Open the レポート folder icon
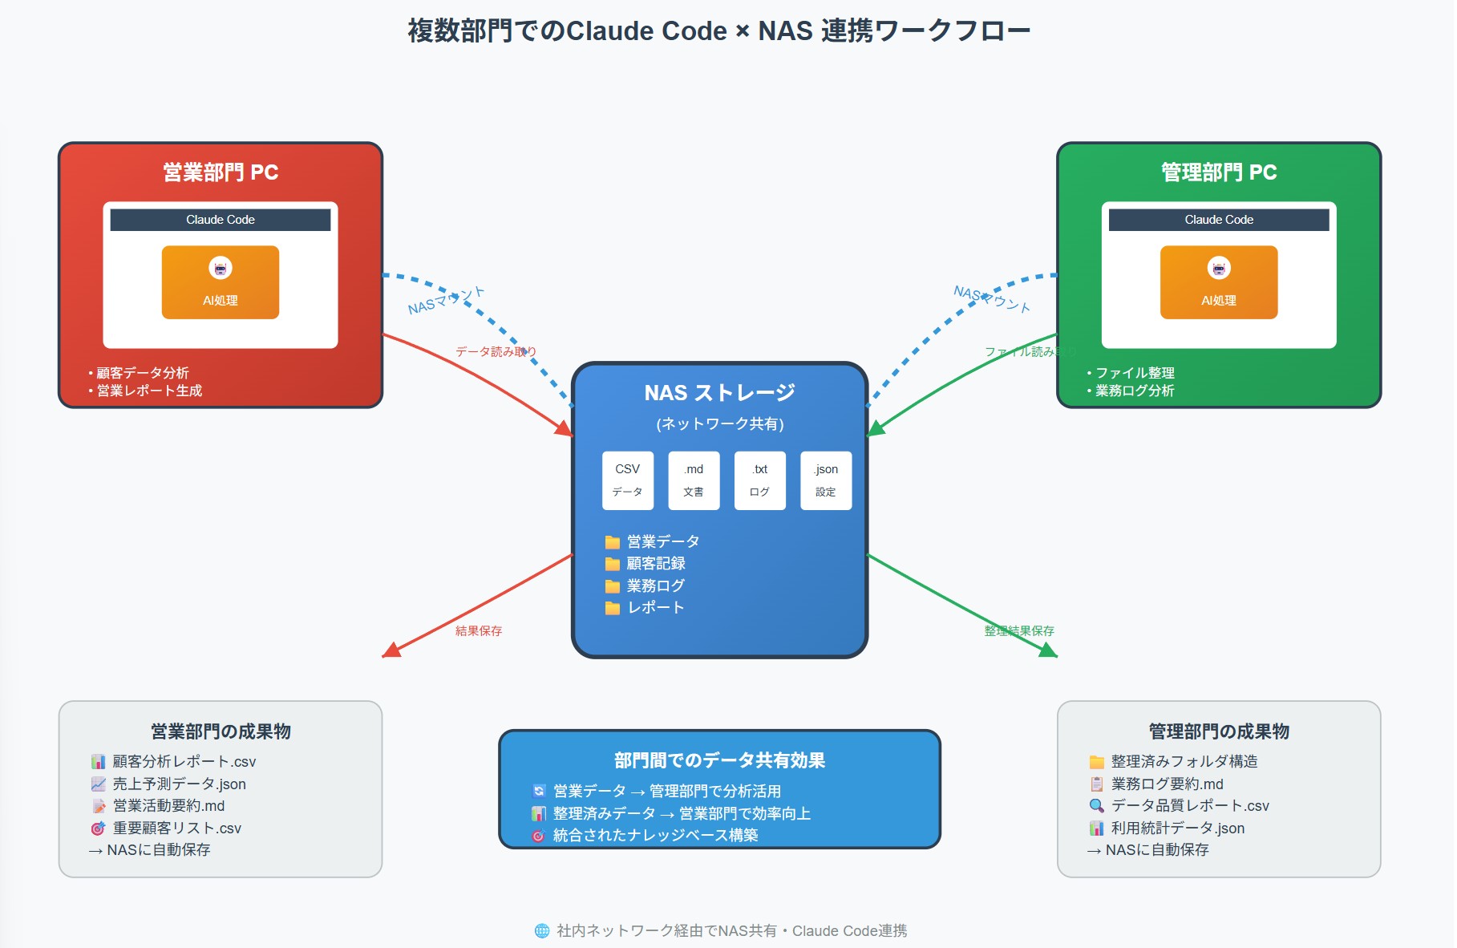 click(612, 608)
